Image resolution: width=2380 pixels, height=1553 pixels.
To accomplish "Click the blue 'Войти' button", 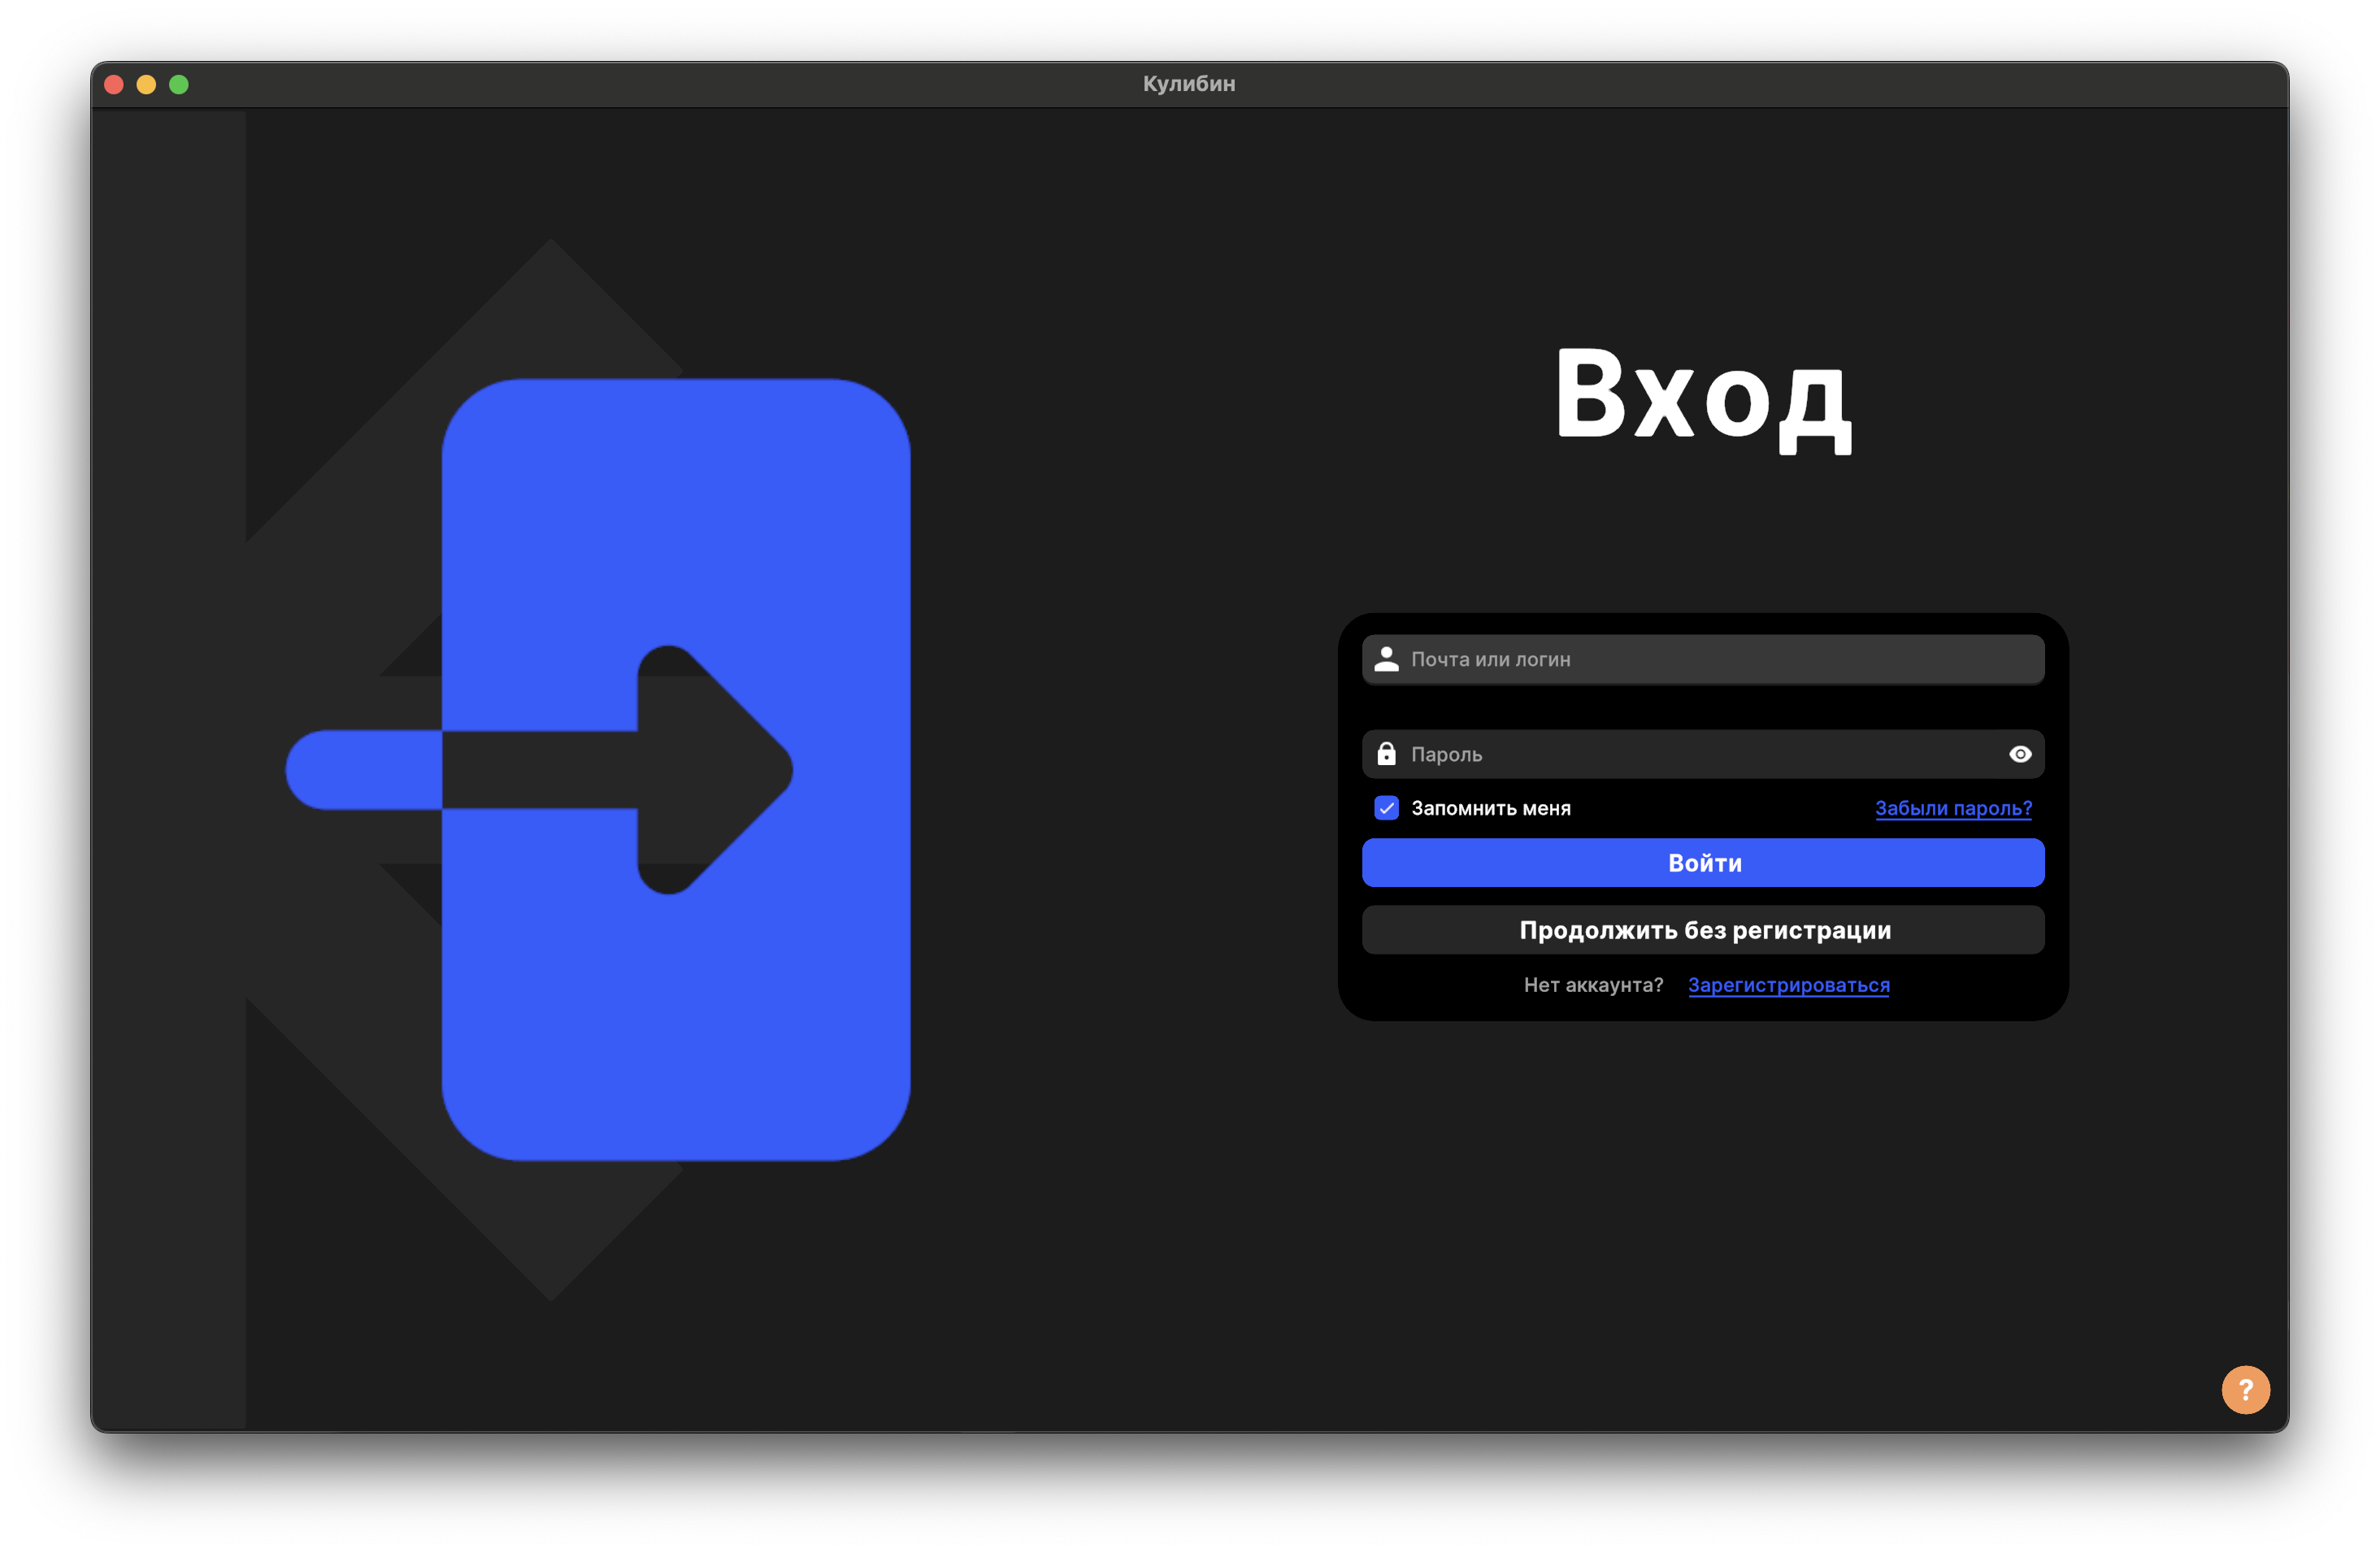I will 1702,863.
